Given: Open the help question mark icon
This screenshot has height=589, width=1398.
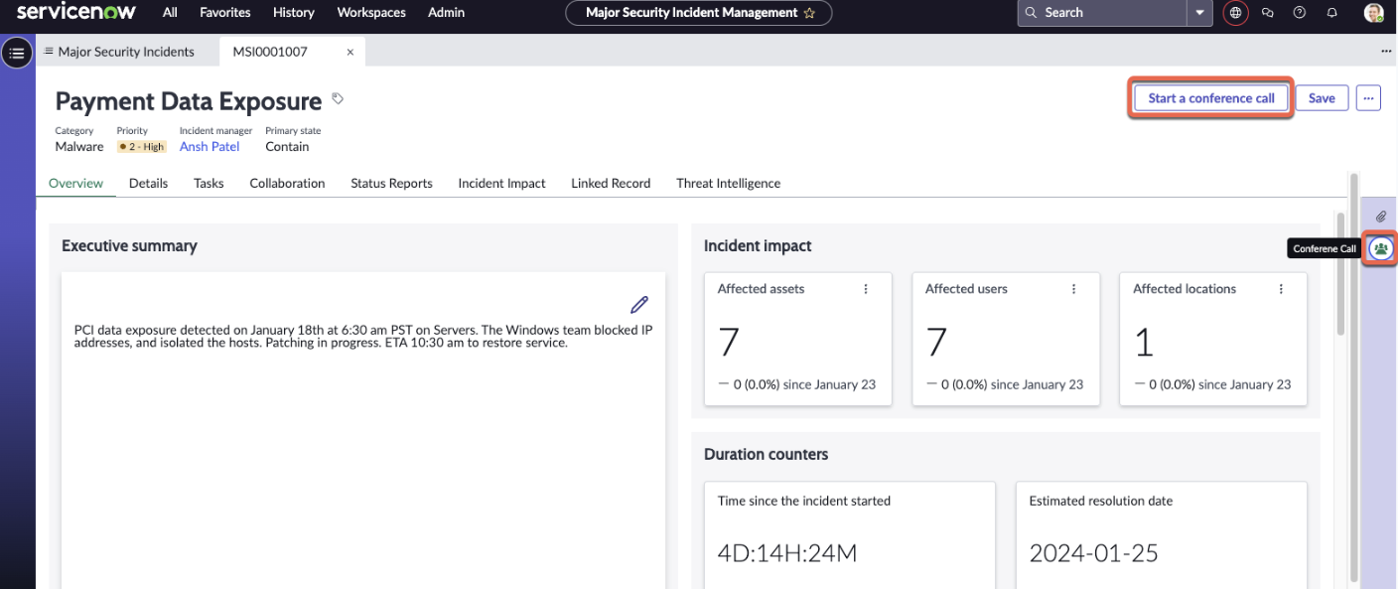Looking at the screenshot, I should [x=1300, y=13].
